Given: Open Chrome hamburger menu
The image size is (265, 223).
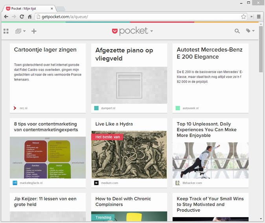Looking at the screenshot, I should [x=259, y=17].
